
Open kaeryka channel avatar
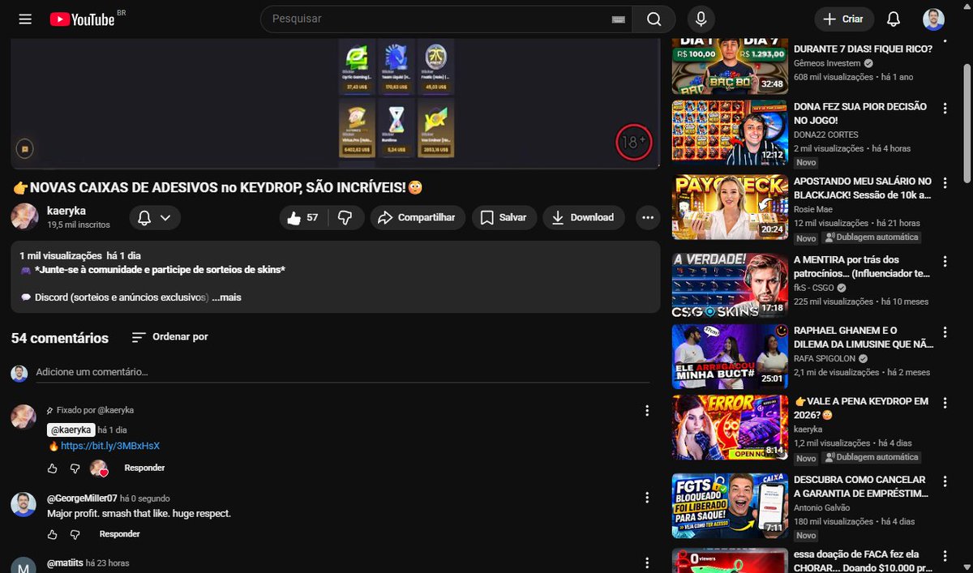pyautogui.click(x=24, y=216)
